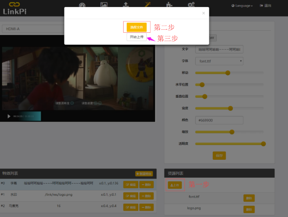
Task: Close the upload dialog with the X
Action: [203, 13]
